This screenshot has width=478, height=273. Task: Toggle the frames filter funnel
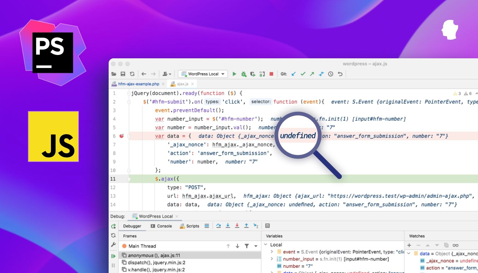coord(247,246)
